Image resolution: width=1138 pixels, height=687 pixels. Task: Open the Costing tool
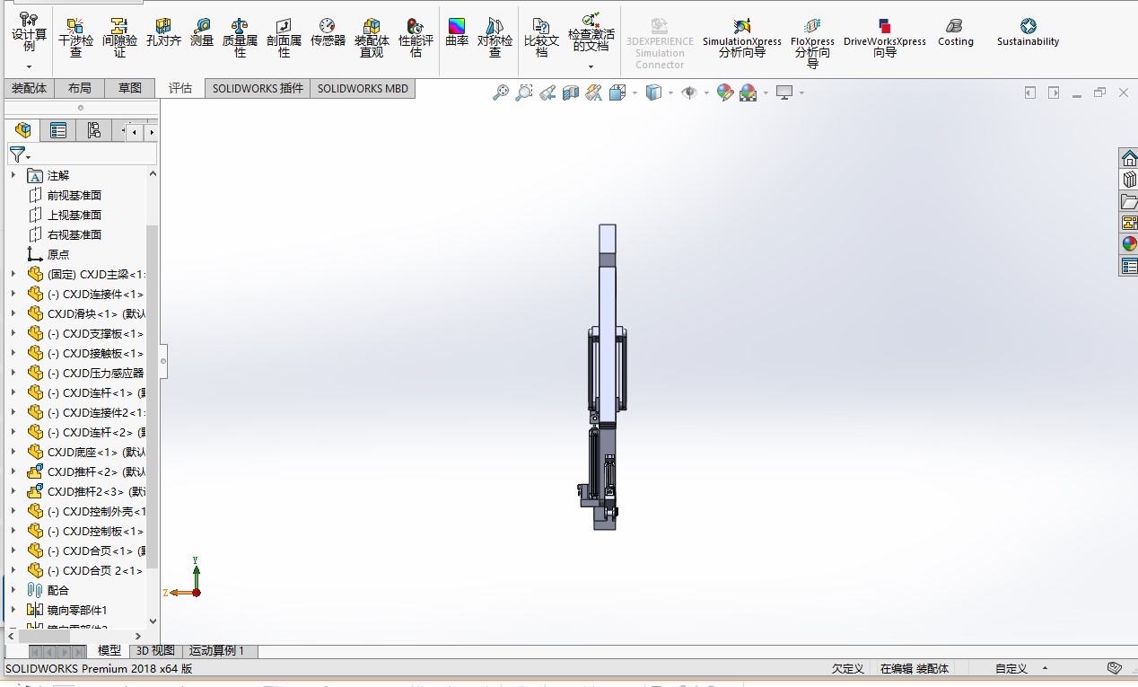(955, 32)
